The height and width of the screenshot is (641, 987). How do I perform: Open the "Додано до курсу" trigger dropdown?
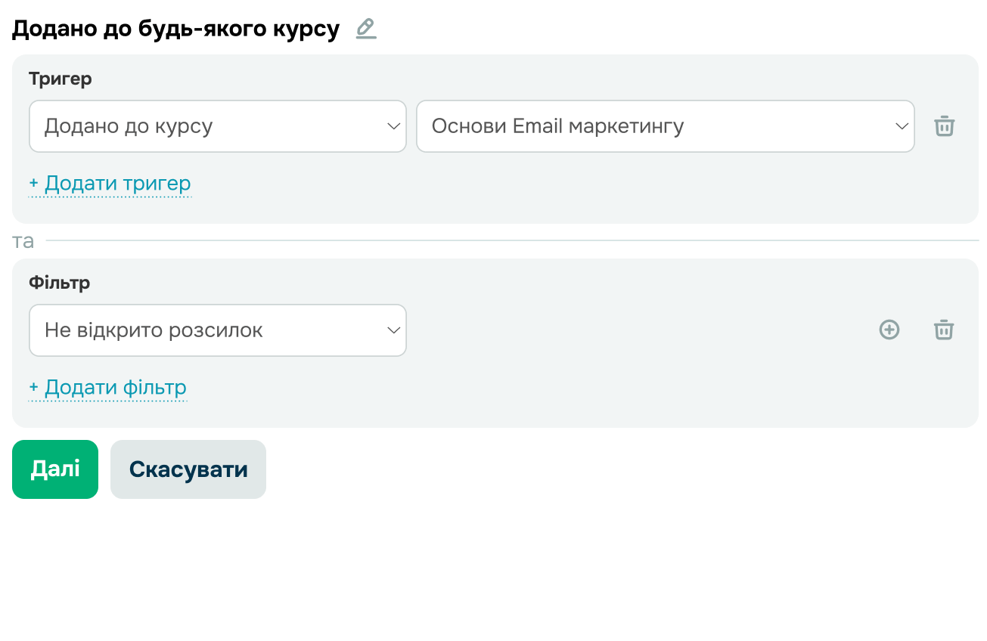coord(204,126)
